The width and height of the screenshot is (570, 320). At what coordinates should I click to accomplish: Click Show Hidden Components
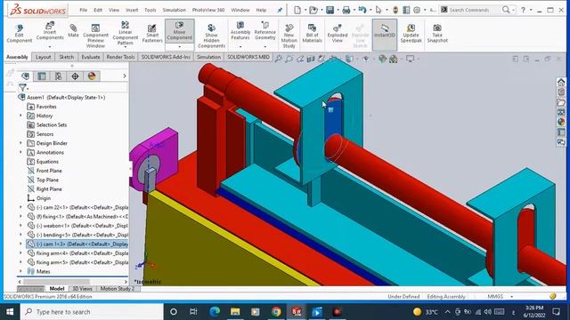(x=212, y=36)
